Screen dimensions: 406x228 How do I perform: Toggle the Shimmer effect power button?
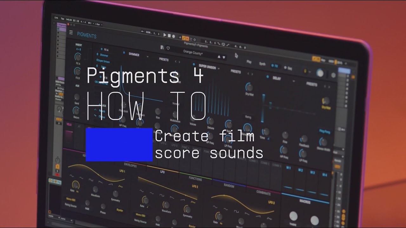pyautogui.click(x=124, y=53)
